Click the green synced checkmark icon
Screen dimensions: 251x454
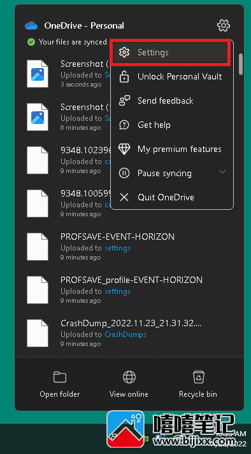(x=31, y=42)
